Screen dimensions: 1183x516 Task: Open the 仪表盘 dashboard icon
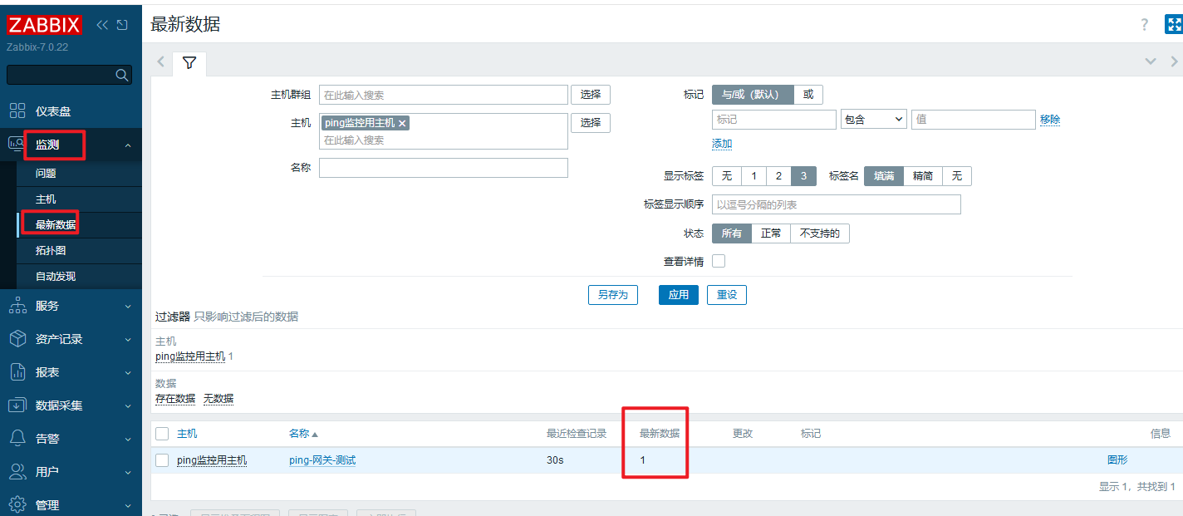(x=17, y=111)
